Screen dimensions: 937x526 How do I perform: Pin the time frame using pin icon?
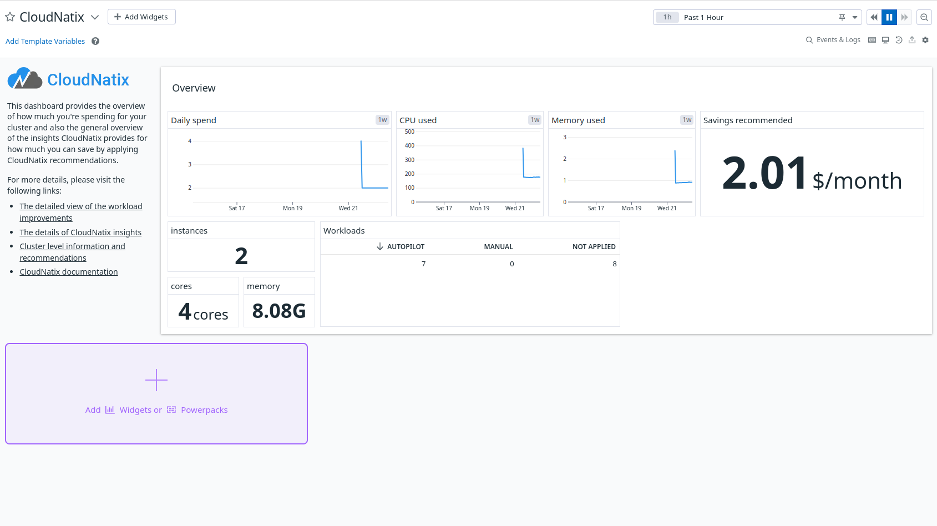842,17
